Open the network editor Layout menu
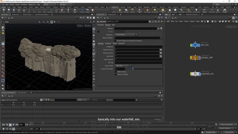 tap(192, 22)
